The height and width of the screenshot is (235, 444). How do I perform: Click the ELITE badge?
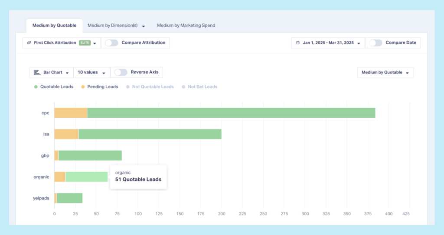tap(85, 43)
